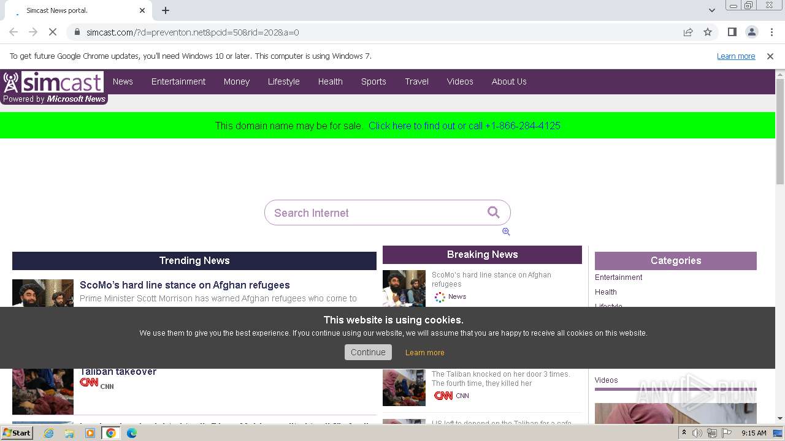Open the Action Center flag icon
The height and width of the screenshot is (441, 785).
click(x=726, y=433)
